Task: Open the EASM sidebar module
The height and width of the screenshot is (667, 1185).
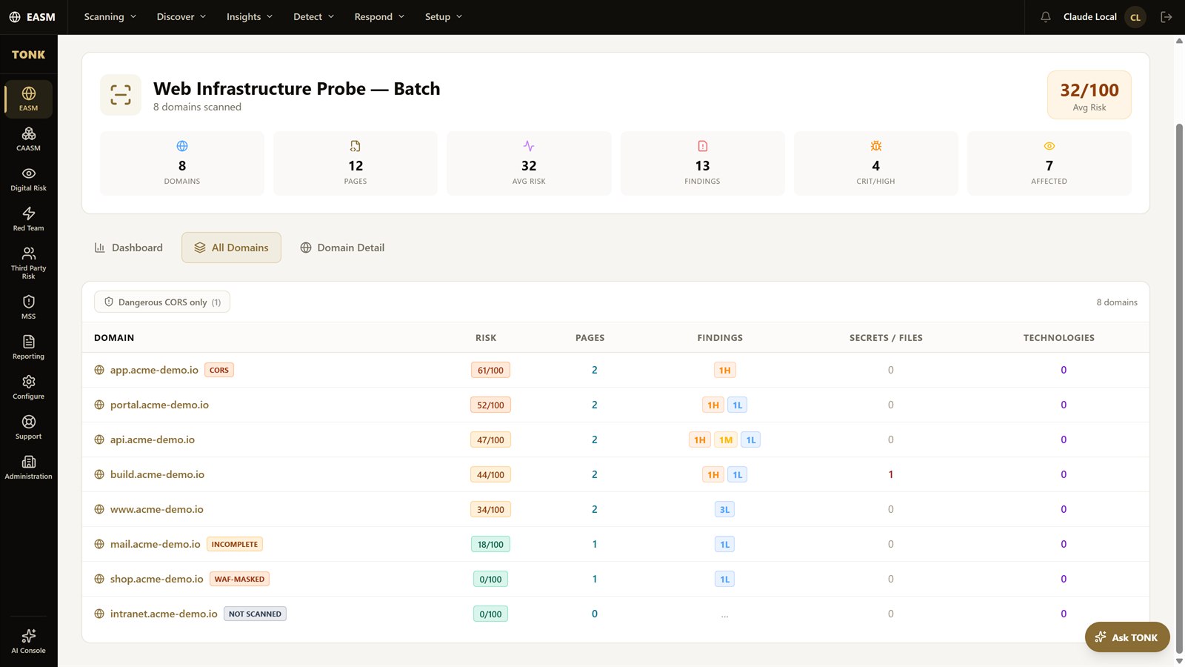Action: 28,99
